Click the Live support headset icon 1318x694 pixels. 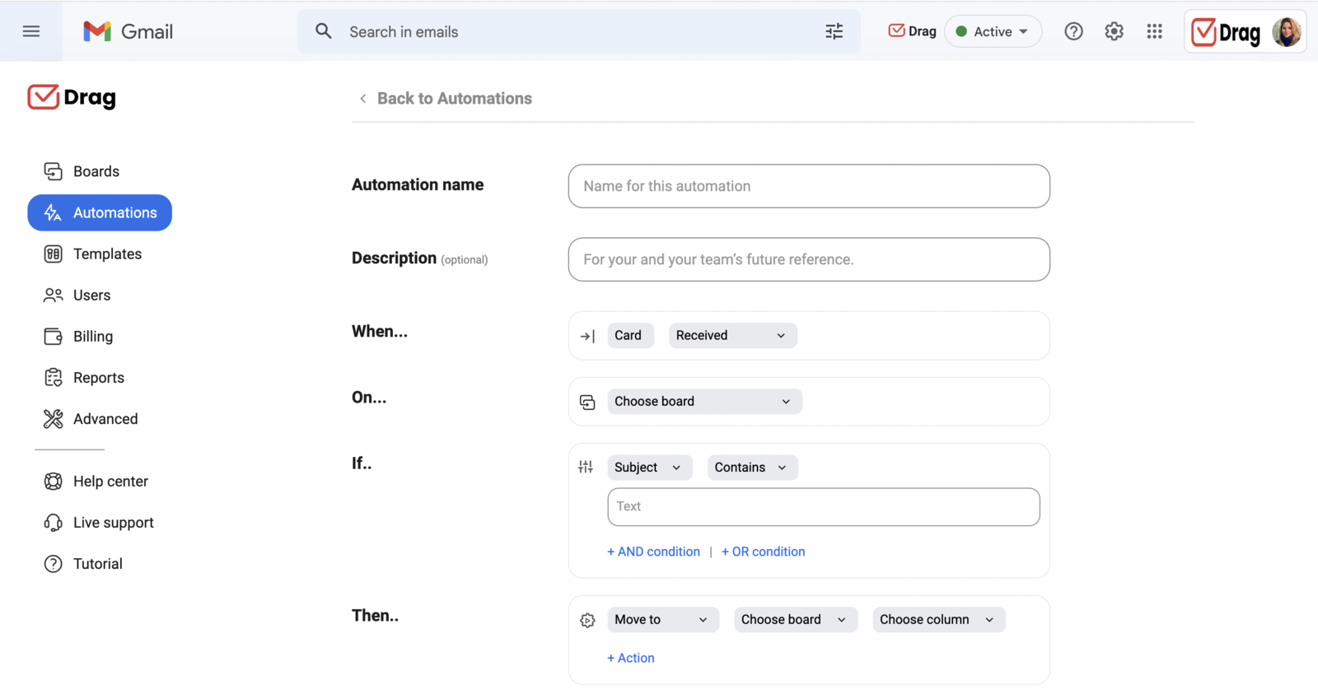tap(53, 522)
